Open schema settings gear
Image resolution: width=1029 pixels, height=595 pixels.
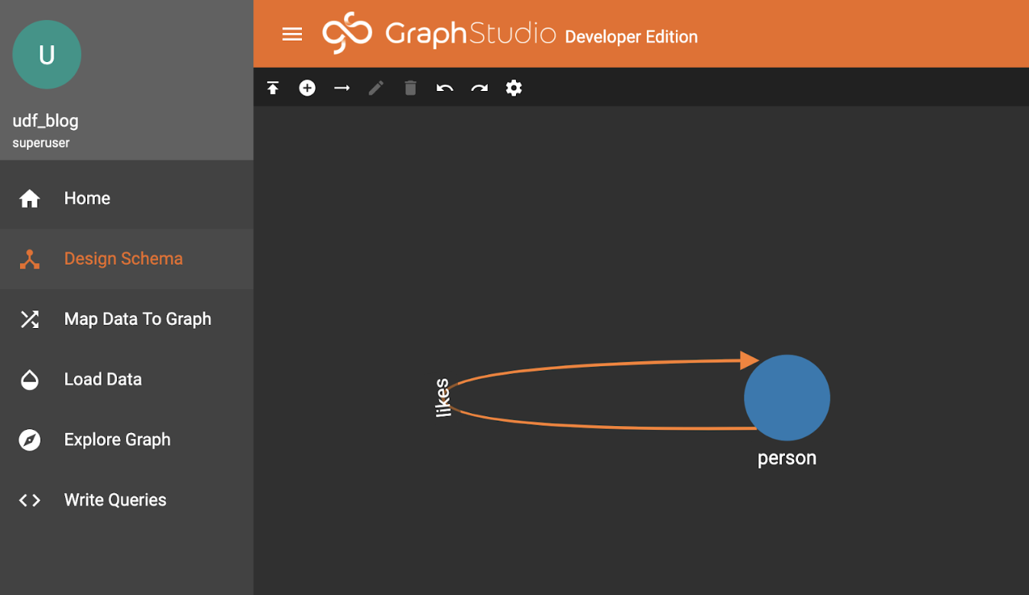pos(514,88)
